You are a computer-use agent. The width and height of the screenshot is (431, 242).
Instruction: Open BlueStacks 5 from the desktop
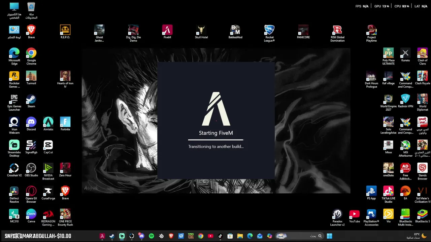coord(423,216)
